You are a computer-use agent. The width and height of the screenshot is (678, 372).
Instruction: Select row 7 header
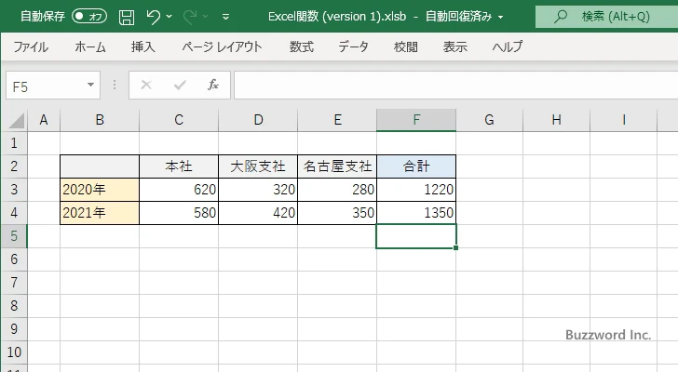[14, 283]
